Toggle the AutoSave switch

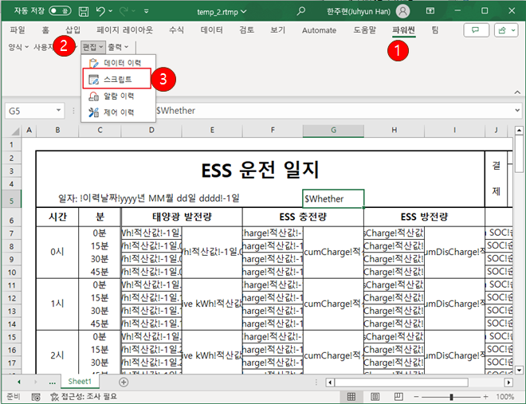click(x=60, y=11)
